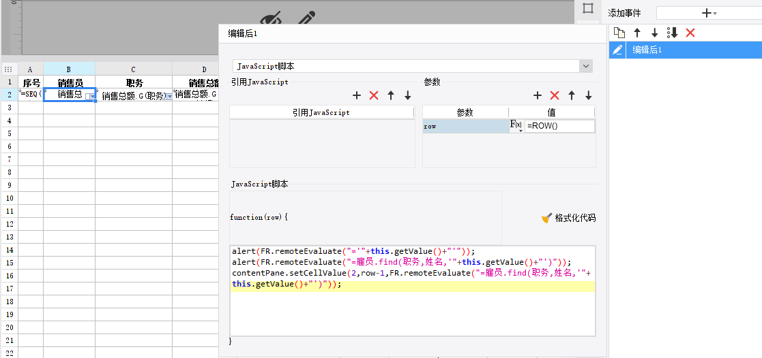Move referenced JavaScript entry down
This screenshot has height=358, width=762.
(408, 95)
